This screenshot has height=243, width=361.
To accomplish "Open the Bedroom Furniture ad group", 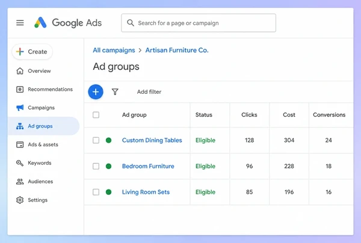I will click(148, 166).
